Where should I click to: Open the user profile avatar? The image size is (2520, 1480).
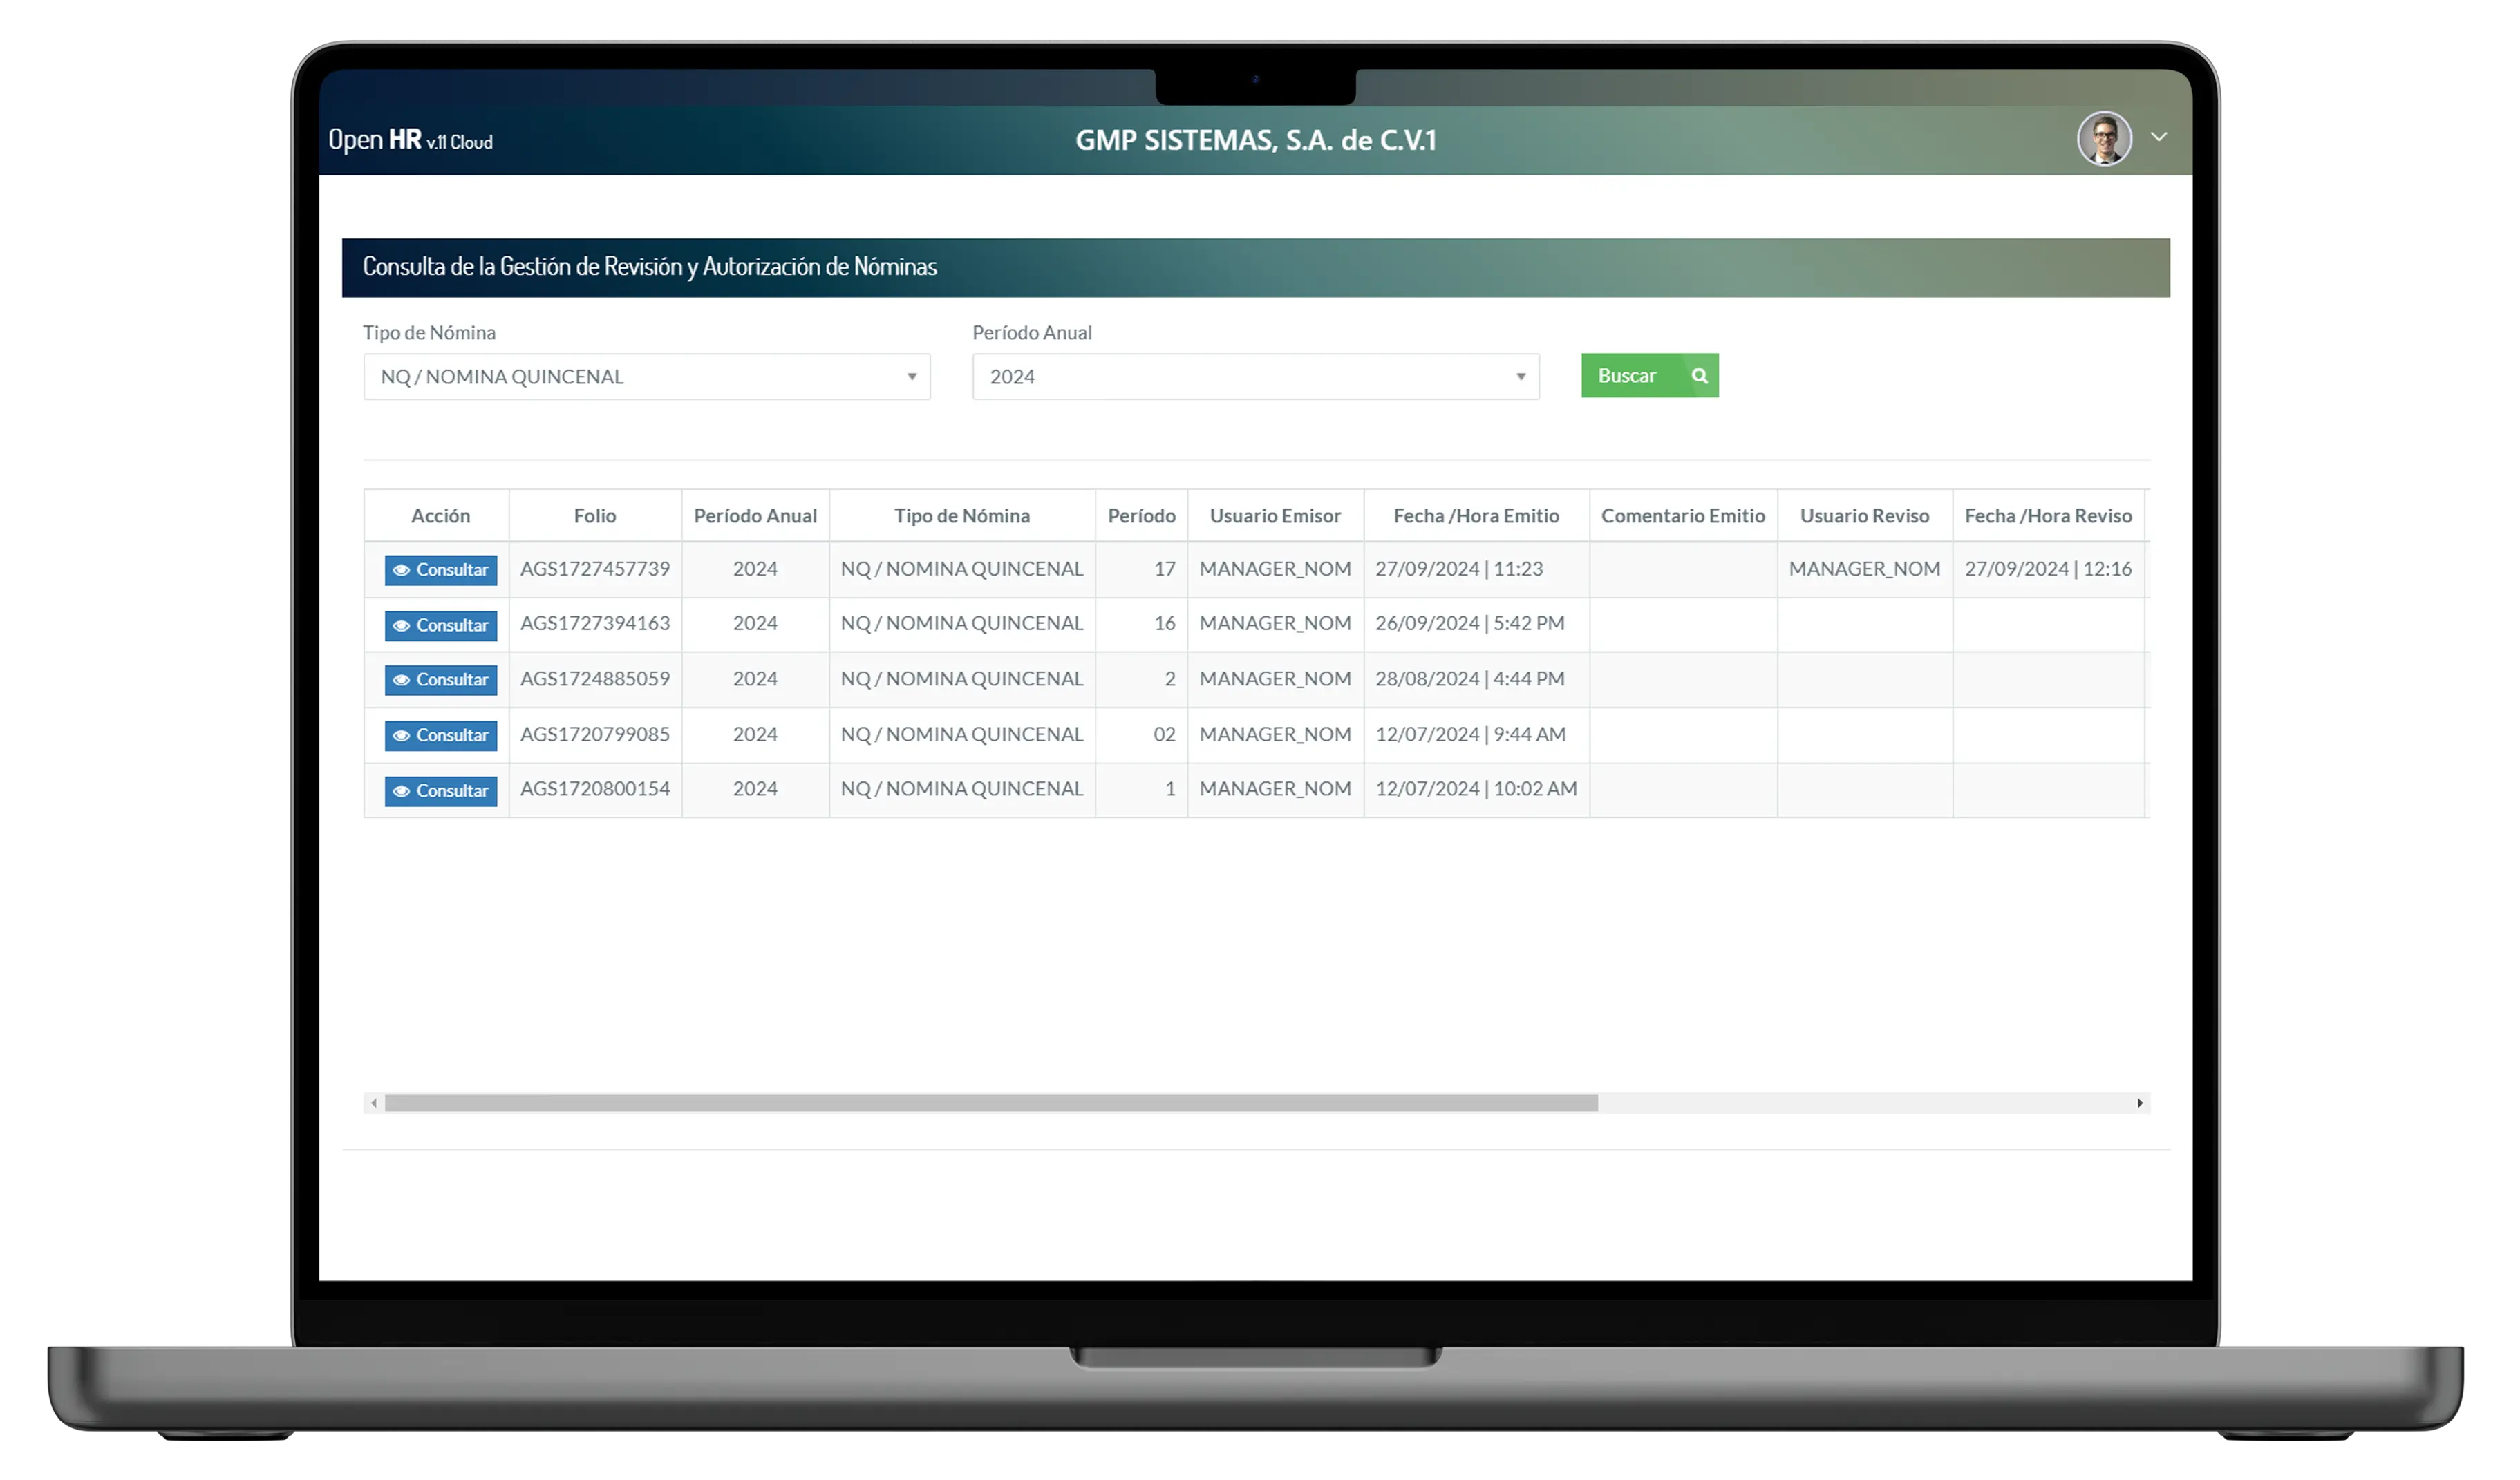(x=2104, y=138)
